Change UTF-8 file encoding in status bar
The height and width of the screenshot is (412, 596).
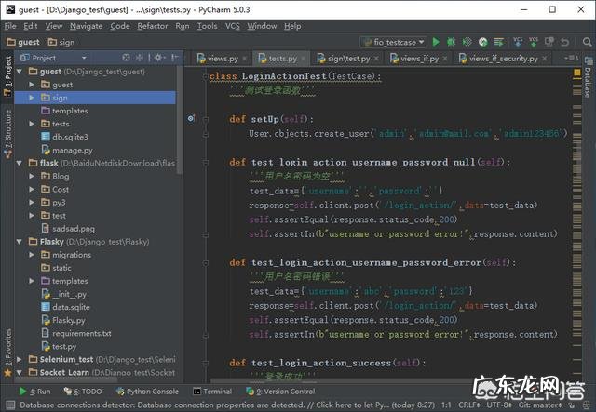(x=499, y=405)
